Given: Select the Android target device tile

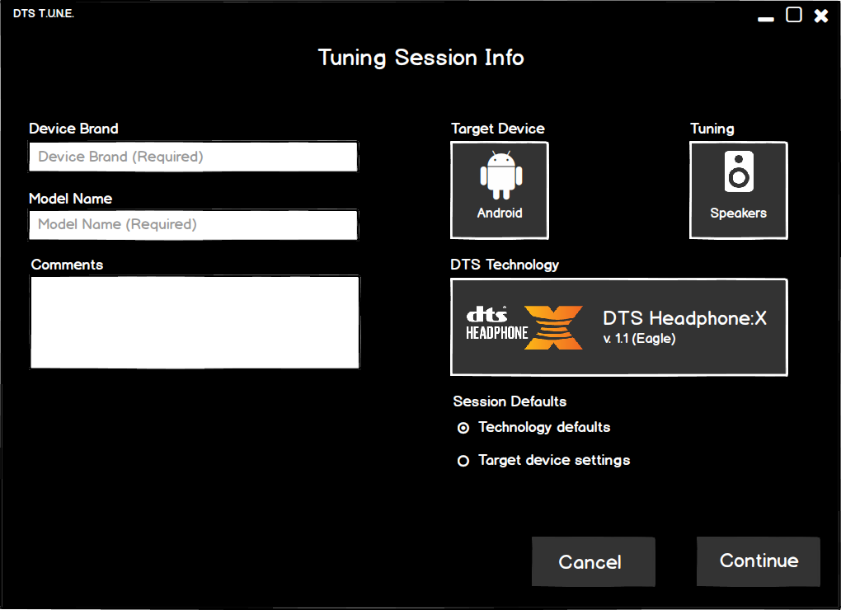Looking at the screenshot, I should (500, 190).
